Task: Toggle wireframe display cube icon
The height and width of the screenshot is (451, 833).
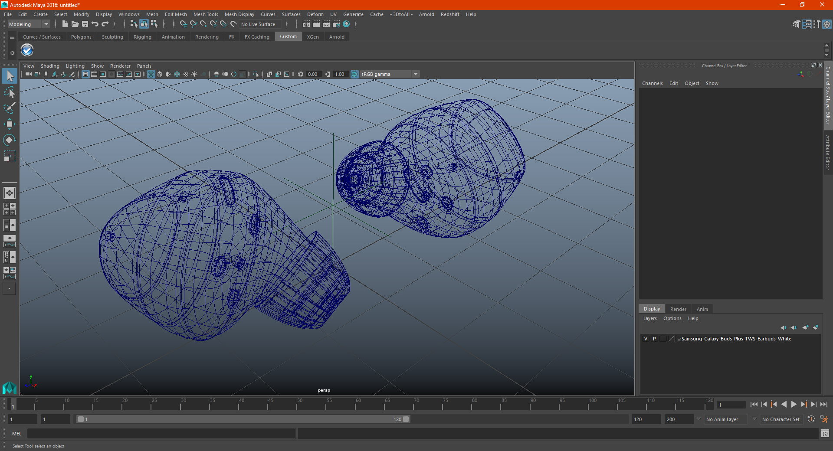Action: [x=151, y=74]
